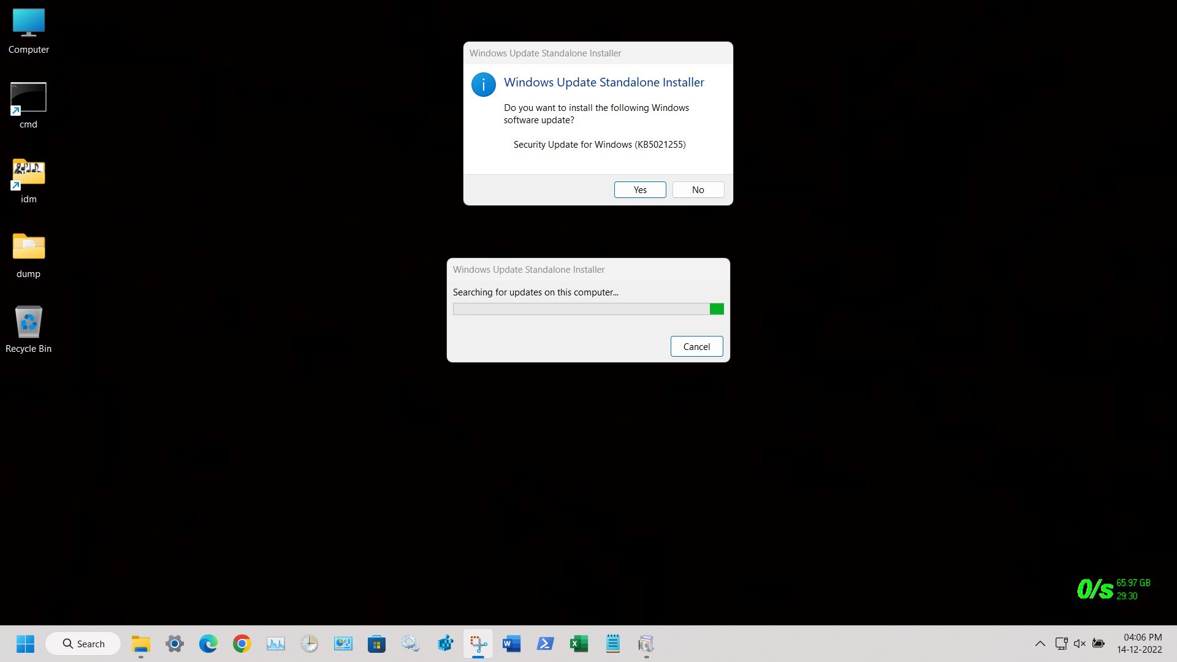Select the idm shortcut folder icon
This screenshot has height=662, width=1177.
(x=29, y=181)
